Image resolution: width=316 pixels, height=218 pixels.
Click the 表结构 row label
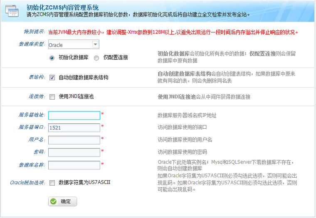click(37, 77)
